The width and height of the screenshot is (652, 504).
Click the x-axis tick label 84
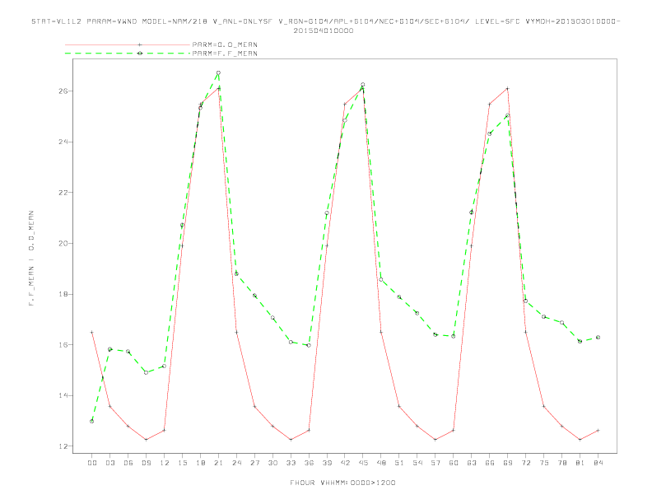[598, 463]
